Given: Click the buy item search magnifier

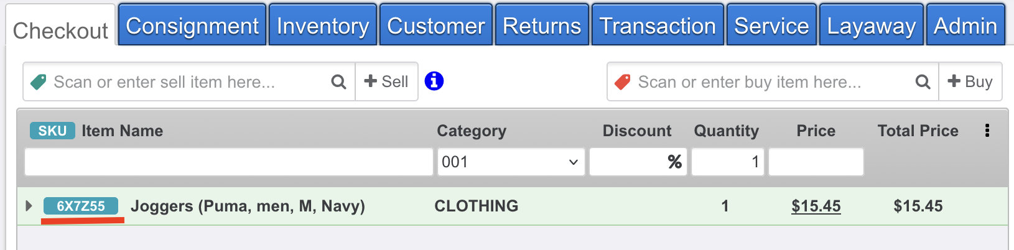Looking at the screenshot, I should (x=923, y=81).
